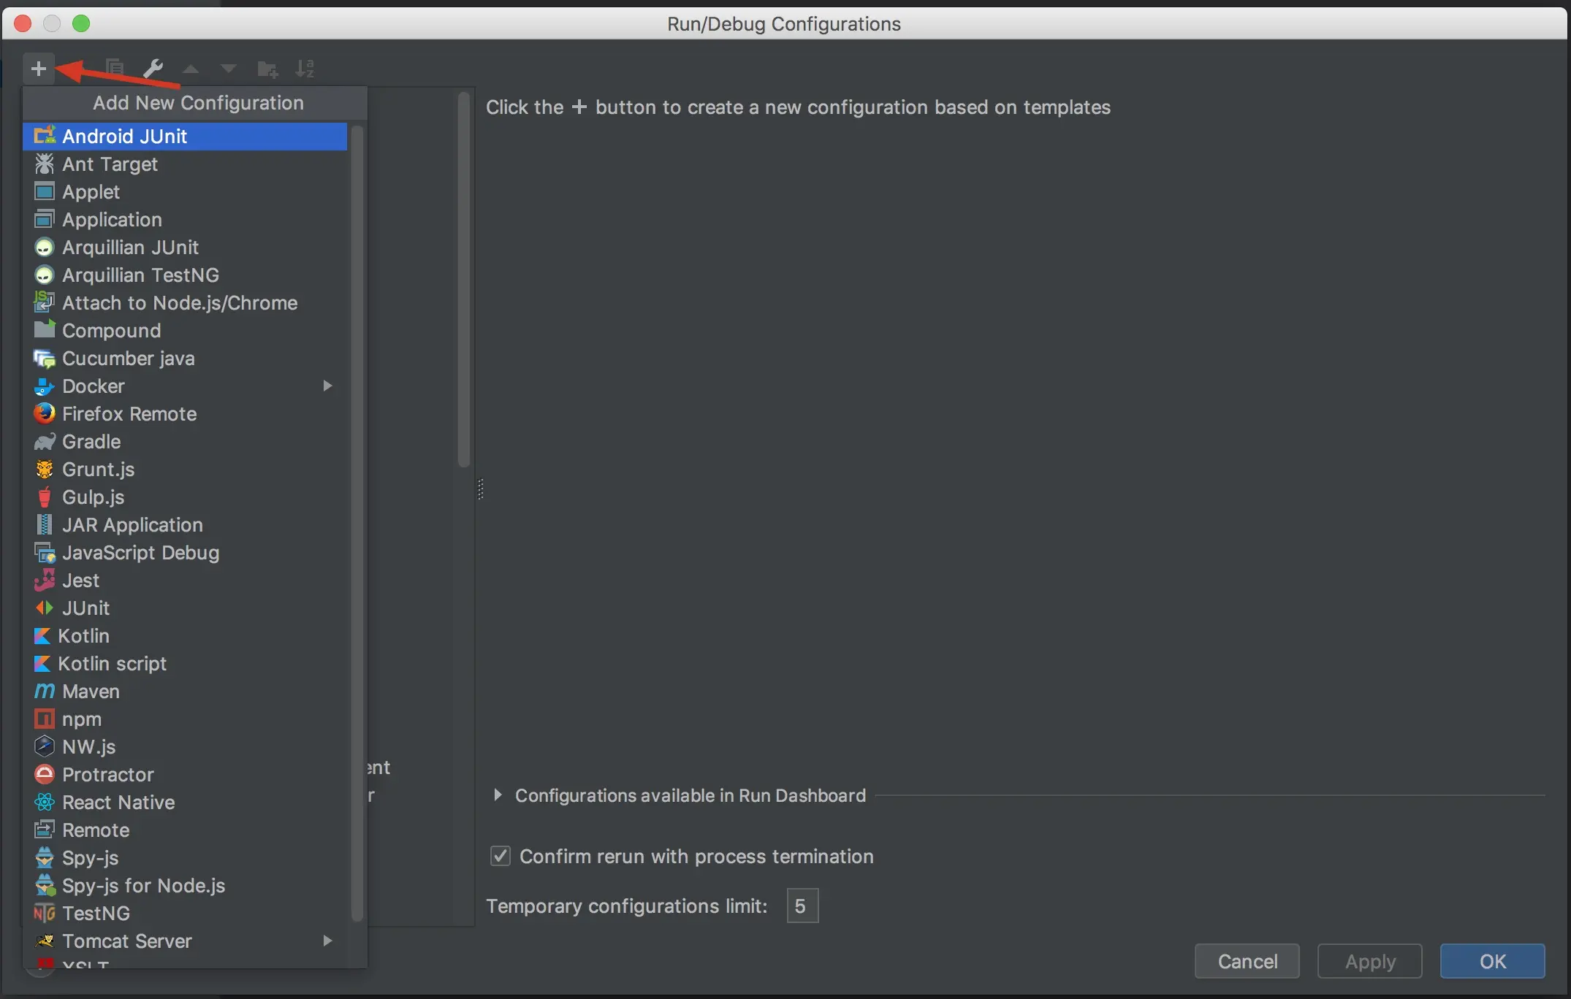Screen dimensions: 1571x999
Task: Click the Sort Configurations alphabetically icon
Action: (305, 69)
